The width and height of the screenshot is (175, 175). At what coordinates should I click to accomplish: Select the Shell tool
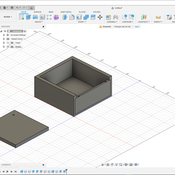79,17
